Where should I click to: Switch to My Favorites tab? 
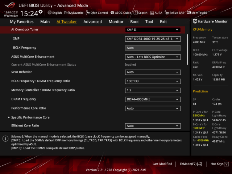coord(22,22)
